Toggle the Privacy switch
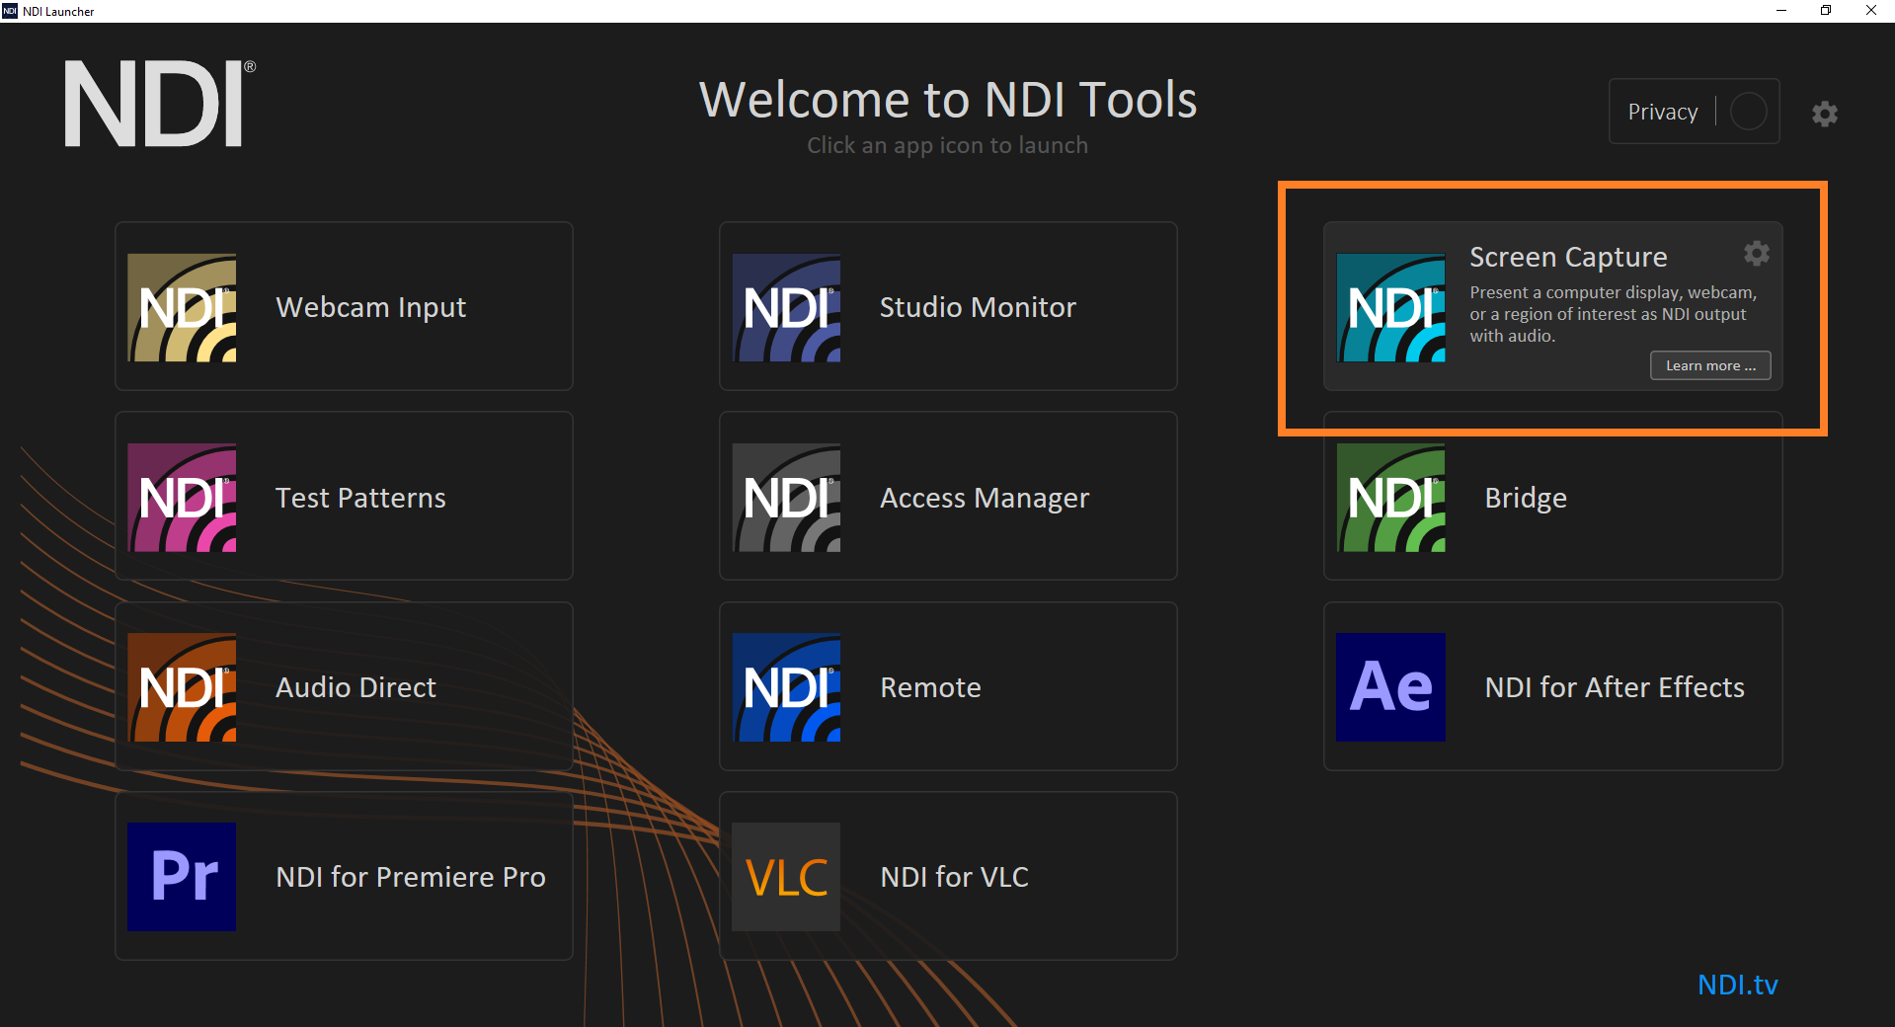1895x1027 pixels. [x=1748, y=112]
